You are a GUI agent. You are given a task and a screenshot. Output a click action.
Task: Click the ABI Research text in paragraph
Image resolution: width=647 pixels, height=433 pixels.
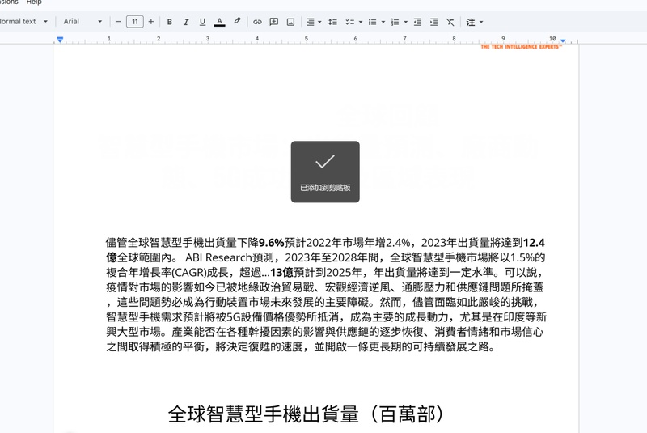point(218,257)
